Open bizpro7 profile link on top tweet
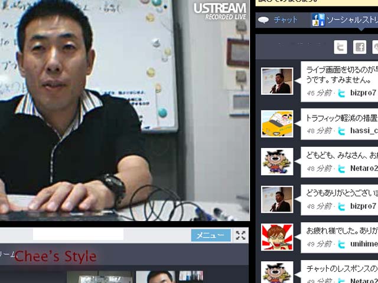Viewport: 378px width, 283px height. click(x=363, y=93)
